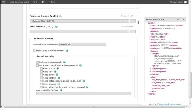Open the updates counter icon
Screen dimensions: 192x108
tap(35, 2)
